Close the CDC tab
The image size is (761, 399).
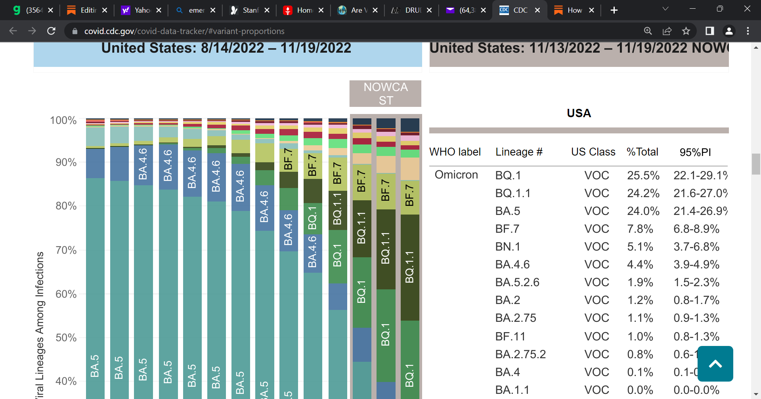pos(537,10)
